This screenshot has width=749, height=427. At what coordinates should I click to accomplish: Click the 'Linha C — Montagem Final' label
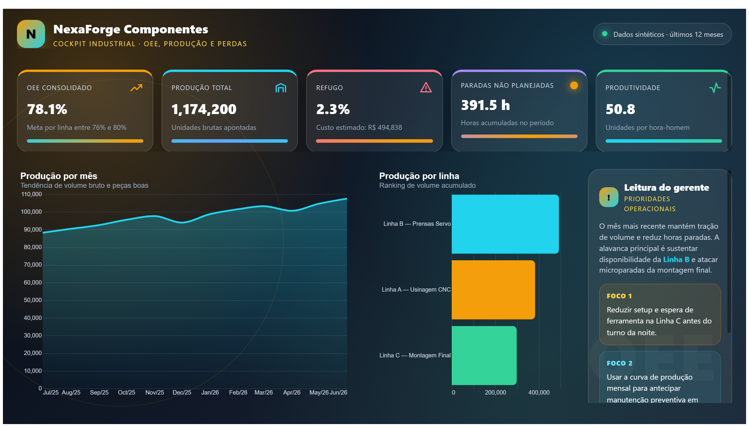point(415,355)
